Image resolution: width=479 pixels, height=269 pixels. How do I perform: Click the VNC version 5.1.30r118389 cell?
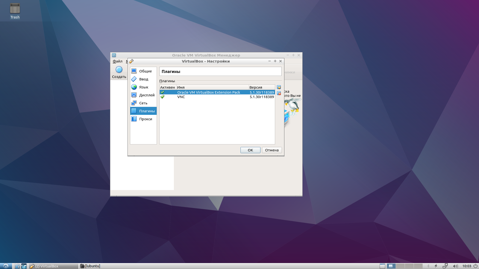tap(262, 97)
